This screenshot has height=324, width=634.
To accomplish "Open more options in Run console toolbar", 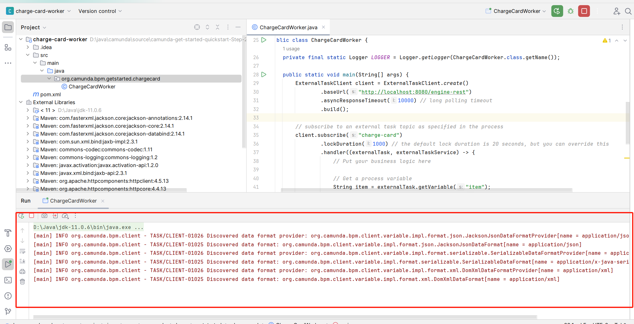I will pyautogui.click(x=75, y=216).
